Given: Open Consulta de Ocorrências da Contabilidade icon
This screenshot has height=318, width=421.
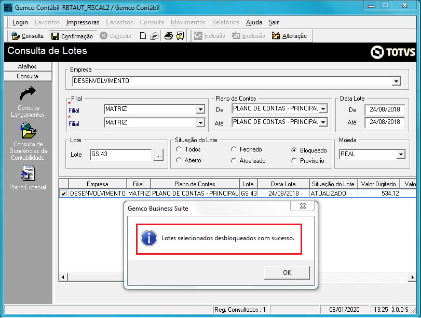Looking at the screenshot, I should (28, 131).
